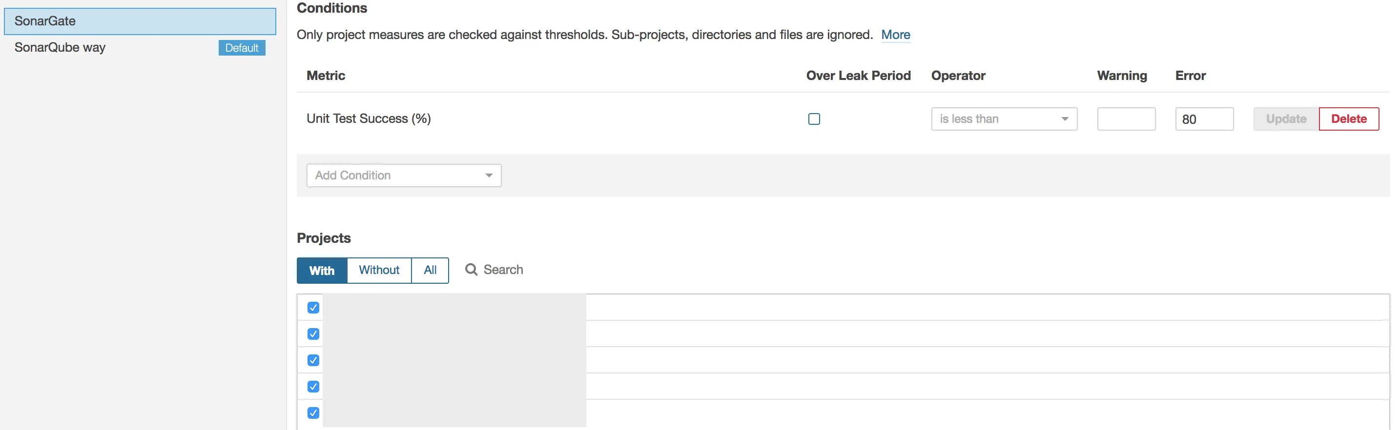Open the 'is less than' operator dropdown

pos(1003,119)
